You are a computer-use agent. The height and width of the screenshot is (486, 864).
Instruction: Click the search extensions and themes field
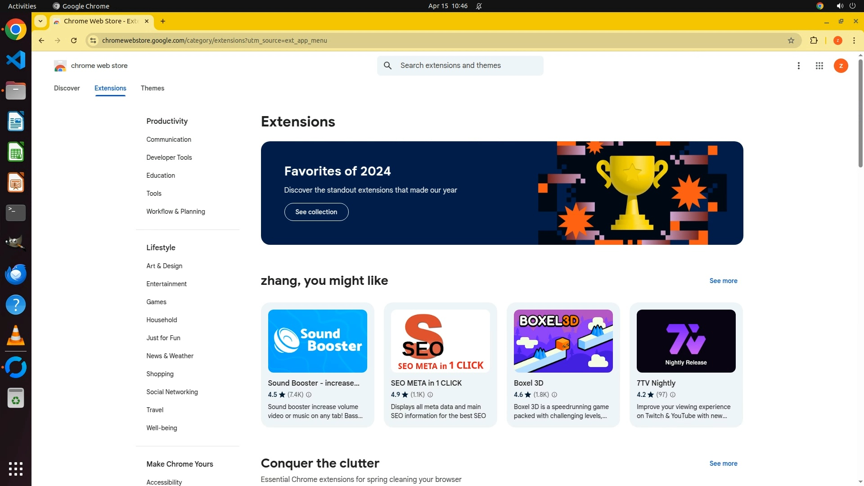468,66
